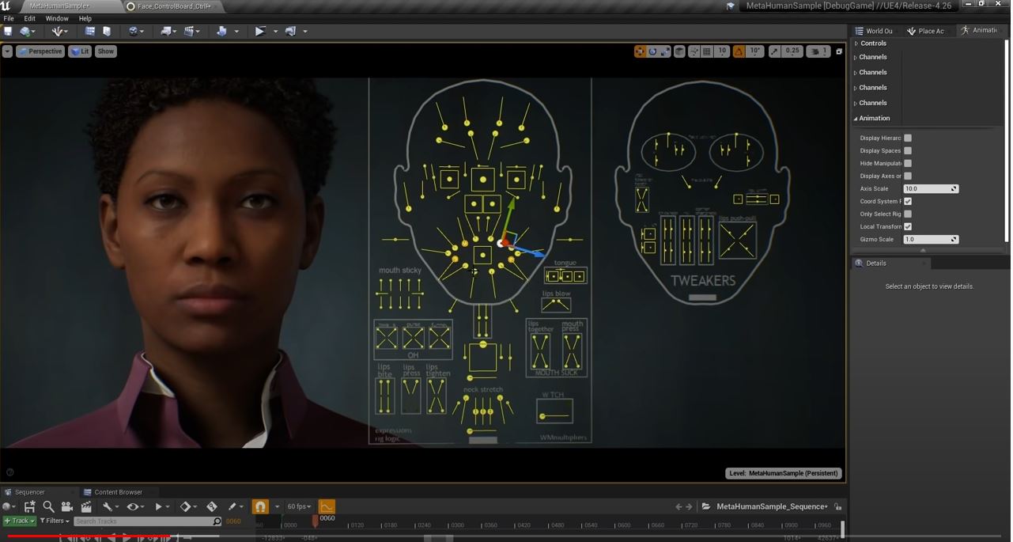Switch to the Content Browser tab
Screen dimensions: 1013x542
pyautogui.click(x=118, y=492)
